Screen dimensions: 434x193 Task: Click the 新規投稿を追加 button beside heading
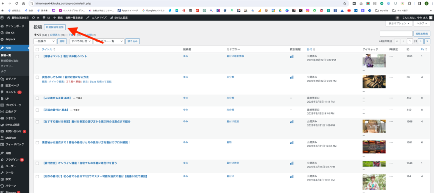[x=56, y=27]
